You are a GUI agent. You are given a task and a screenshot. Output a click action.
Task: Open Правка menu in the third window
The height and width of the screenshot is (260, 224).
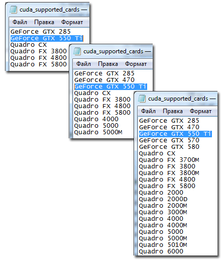click(x=173, y=111)
